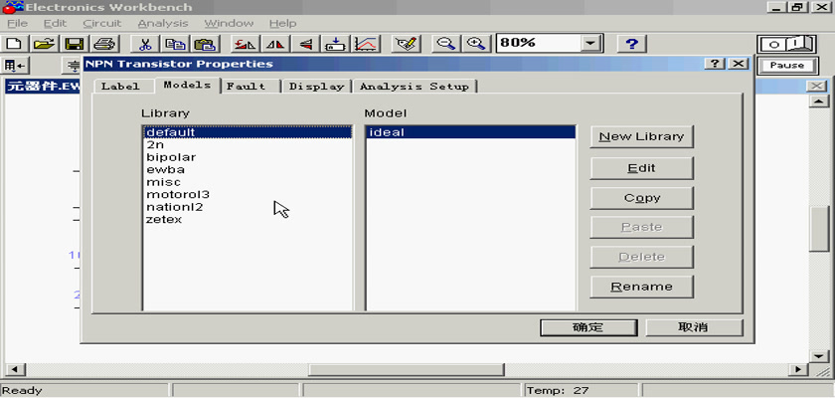Click the horizontal scrollbar right arrow
Screen dimensions: 835x398
(798, 369)
